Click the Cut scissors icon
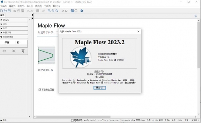Image resolution: width=201 pixels, height=123 pixels. pos(15,11)
